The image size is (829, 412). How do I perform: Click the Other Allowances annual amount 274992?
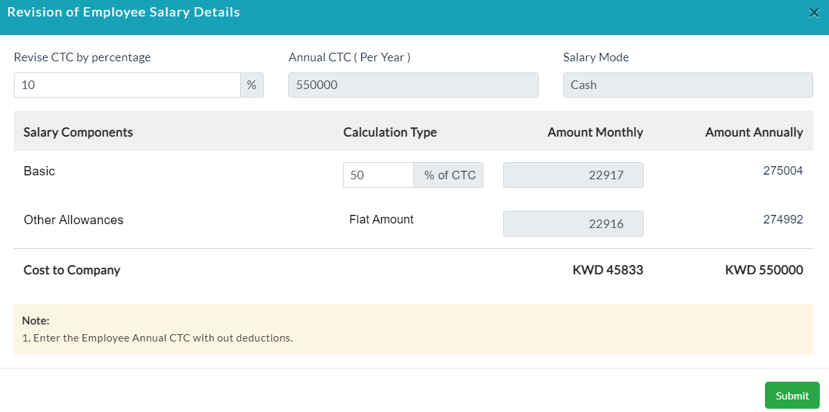pos(783,220)
